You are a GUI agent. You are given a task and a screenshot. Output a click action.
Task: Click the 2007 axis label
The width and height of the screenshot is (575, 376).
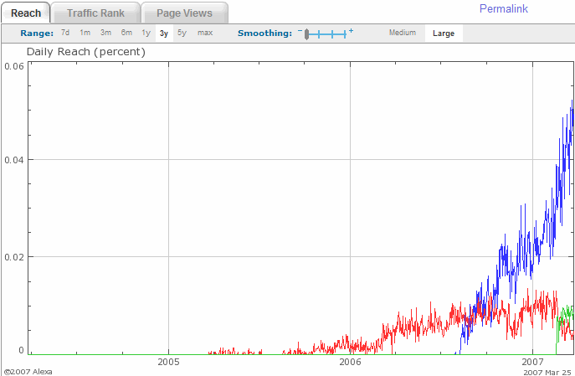(x=532, y=362)
